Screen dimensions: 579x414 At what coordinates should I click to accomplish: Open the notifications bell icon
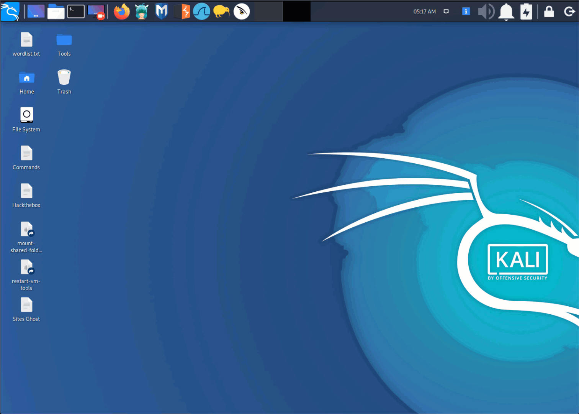[506, 11]
